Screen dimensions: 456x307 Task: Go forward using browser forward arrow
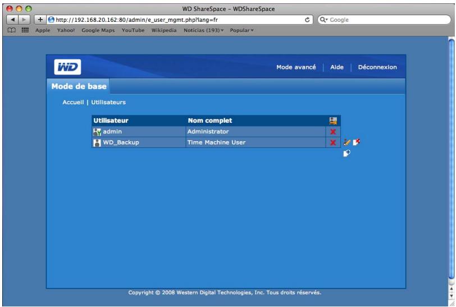tap(24, 20)
